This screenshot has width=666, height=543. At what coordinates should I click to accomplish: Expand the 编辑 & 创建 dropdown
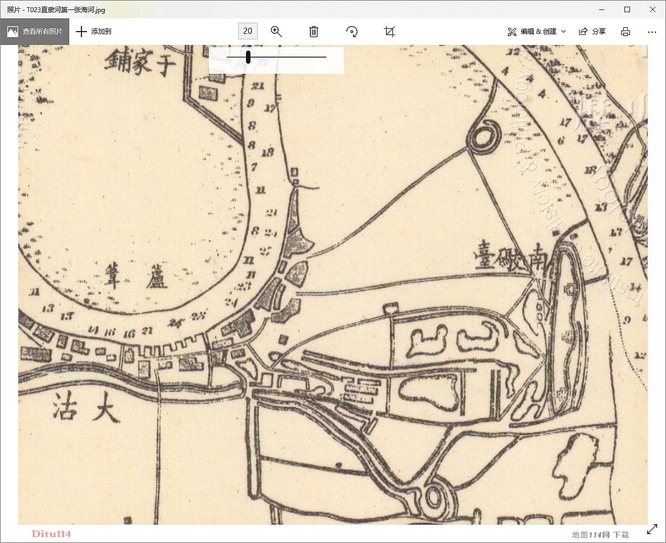point(563,32)
